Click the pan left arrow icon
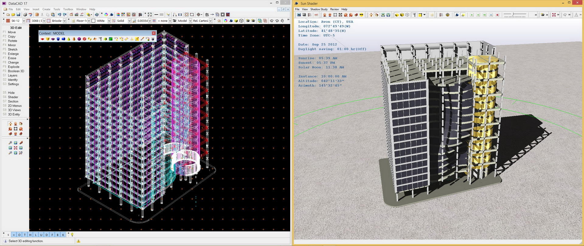 tap(10, 148)
